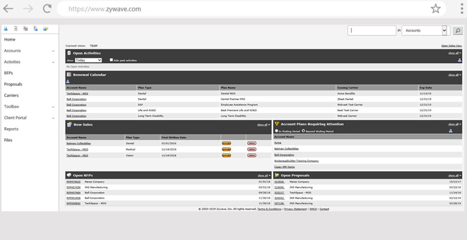Reload the page with the refresh icon

47,9
